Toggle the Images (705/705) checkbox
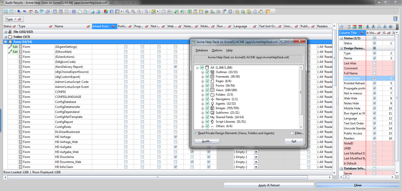The width and height of the screenshot is (402, 191). click(x=208, y=108)
